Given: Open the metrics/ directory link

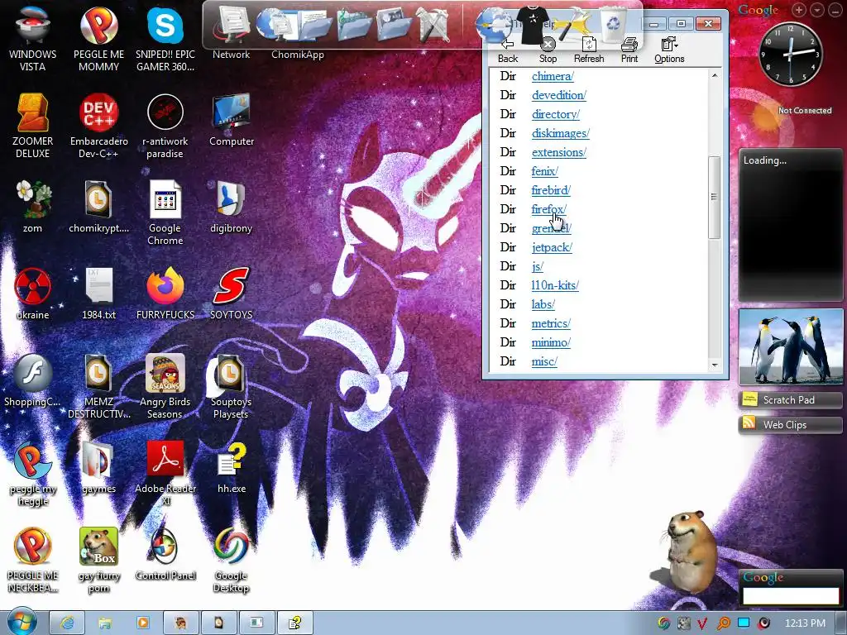Looking at the screenshot, I should (551, 323).
